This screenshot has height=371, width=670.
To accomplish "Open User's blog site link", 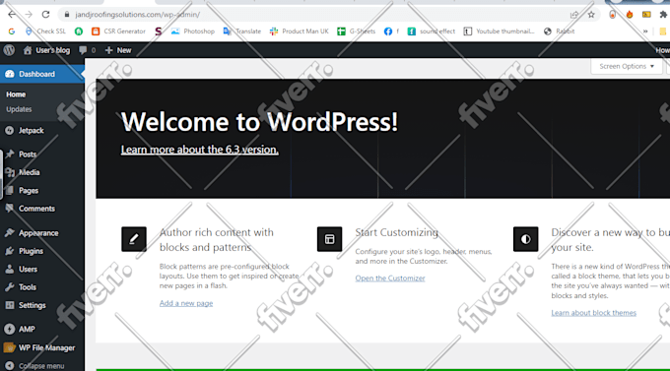I will [x=46, y=50].
